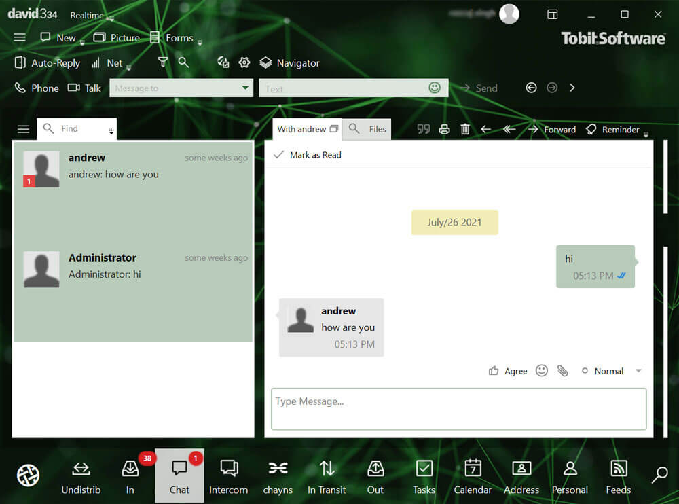This screenshot has width=679, height=504.
Task: Start a video Talk
Action: tap(84, 88)
